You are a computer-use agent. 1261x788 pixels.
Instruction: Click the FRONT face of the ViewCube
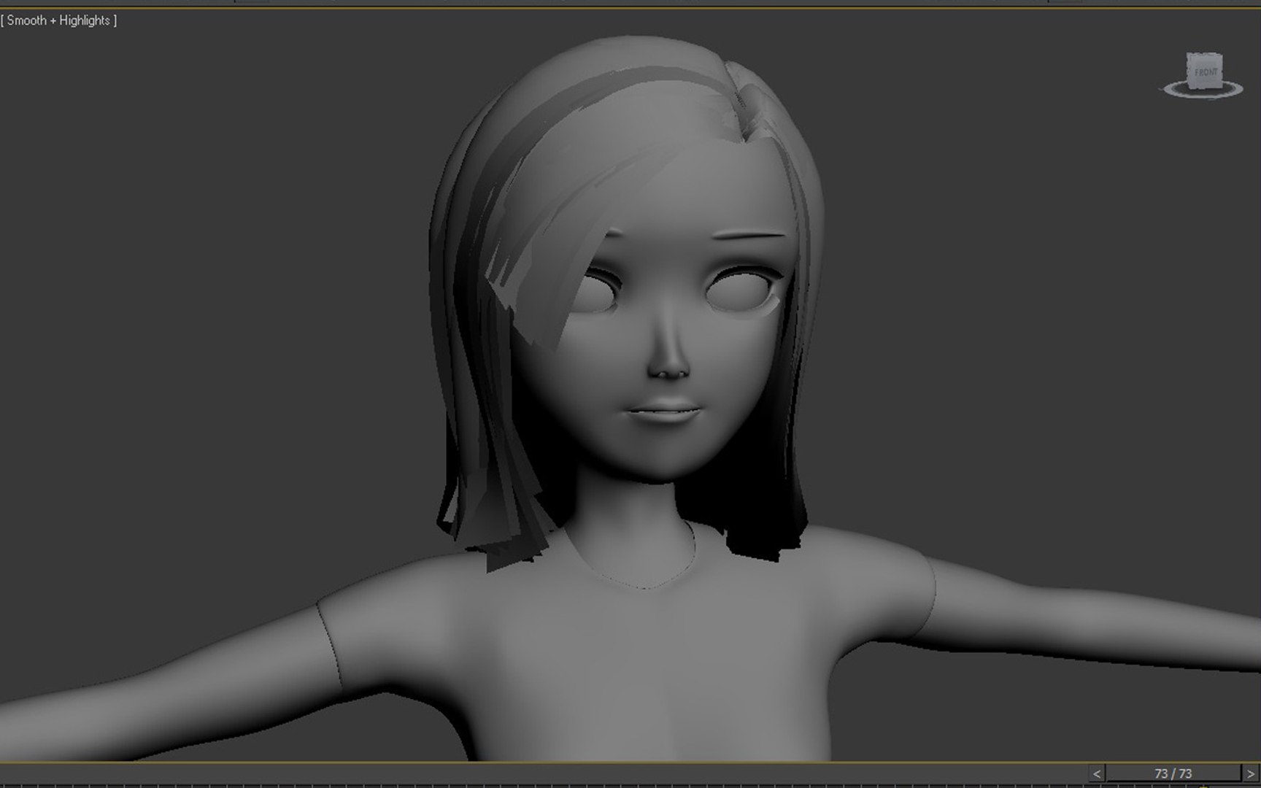[x=1205, y=72]
